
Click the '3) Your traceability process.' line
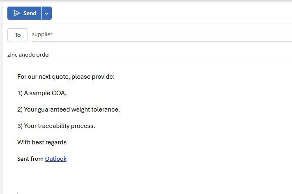[56, 126]
